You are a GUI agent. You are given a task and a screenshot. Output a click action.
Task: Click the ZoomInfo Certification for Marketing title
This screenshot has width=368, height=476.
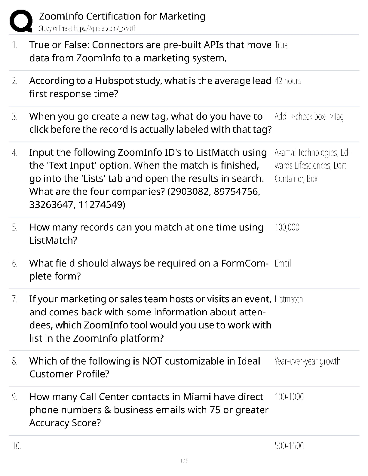point(122,16)
